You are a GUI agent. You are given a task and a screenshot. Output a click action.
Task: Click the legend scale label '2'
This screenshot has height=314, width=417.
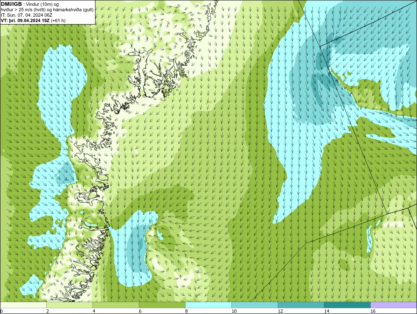click(48, 311)
